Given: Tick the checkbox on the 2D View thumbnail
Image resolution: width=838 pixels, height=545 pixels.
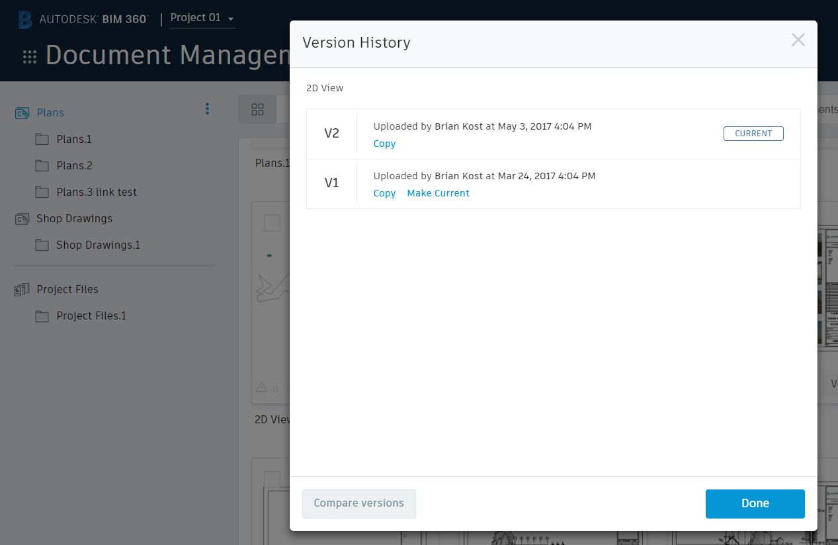Looking at the screenshot, I should click(272, 223).
